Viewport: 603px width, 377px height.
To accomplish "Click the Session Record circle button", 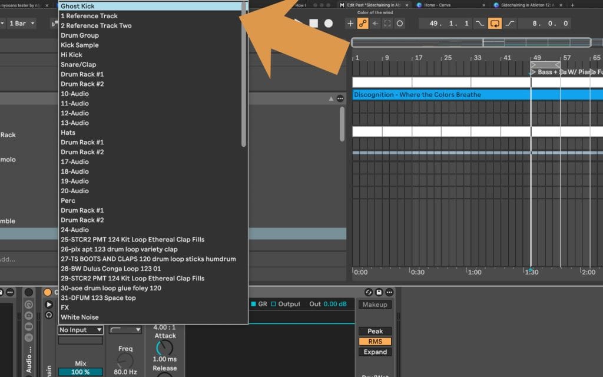I will tap(400, 24).
